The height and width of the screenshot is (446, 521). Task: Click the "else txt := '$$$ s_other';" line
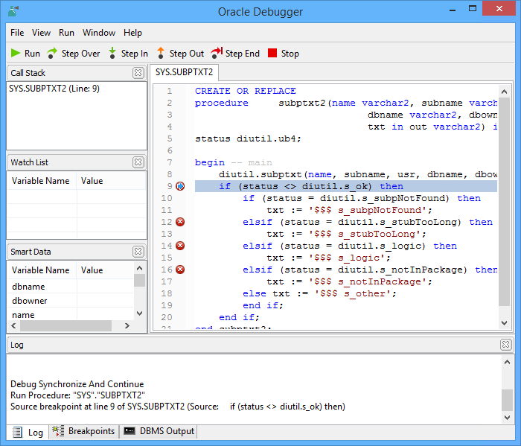point(319,293)
